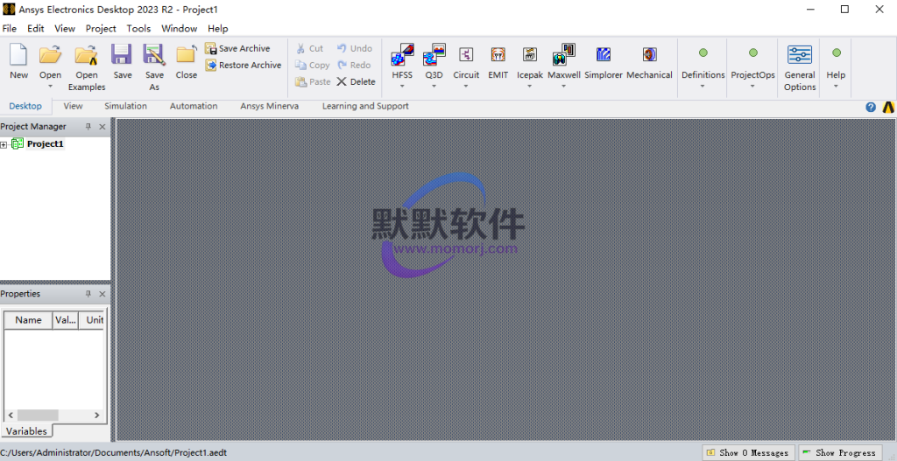Insert a Circuit design
This screenshot has height=461, width=897.
(x=466, y=57)
